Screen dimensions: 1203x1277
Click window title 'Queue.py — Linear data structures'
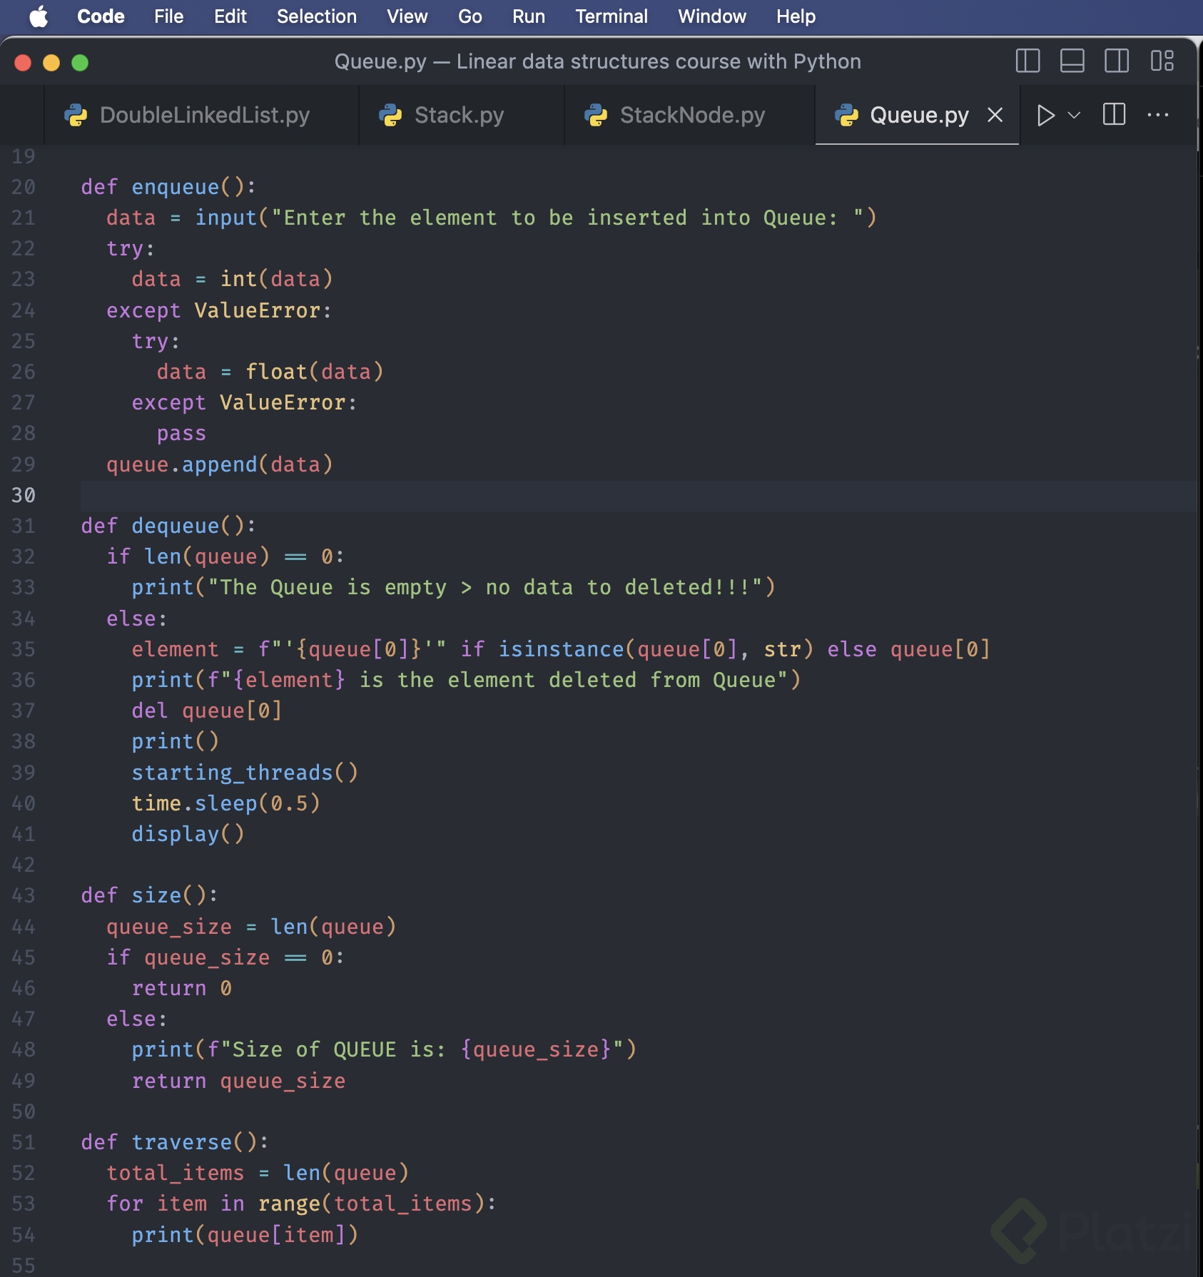pyautogui.click(x=597, y=61)
